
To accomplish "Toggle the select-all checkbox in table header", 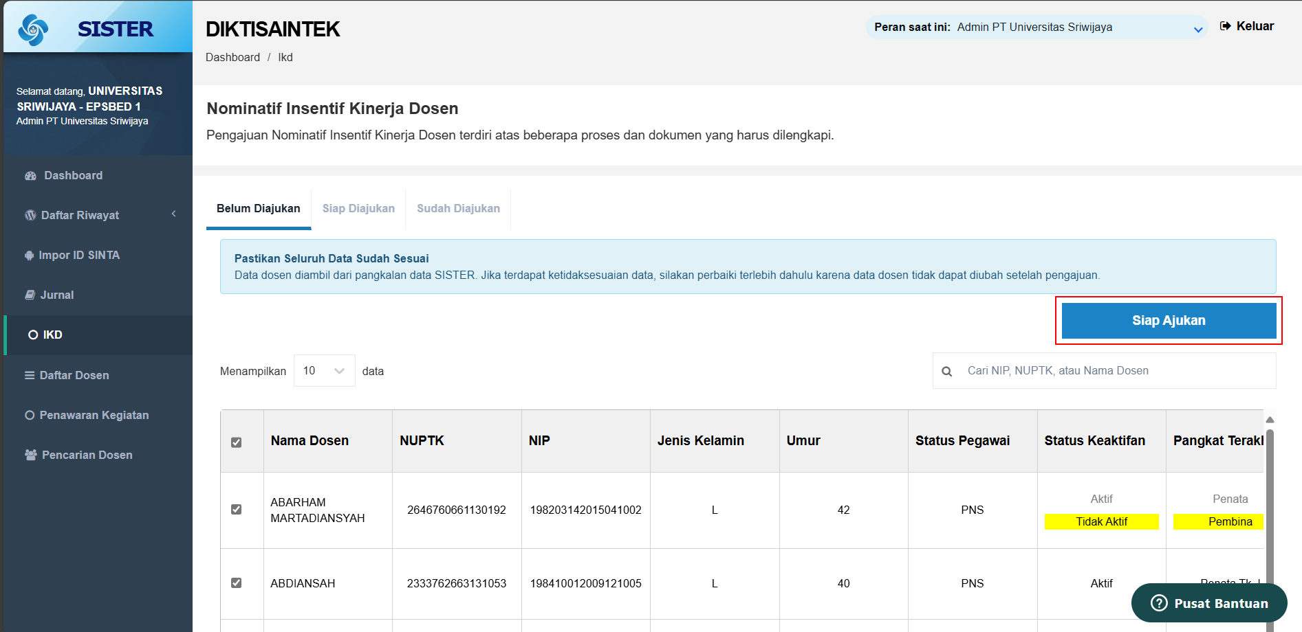I will [237, 442].
